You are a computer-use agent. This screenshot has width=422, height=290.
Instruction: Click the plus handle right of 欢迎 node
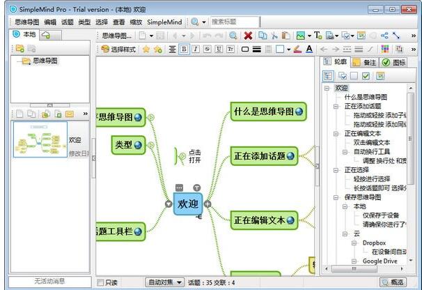tap(208, 204)
